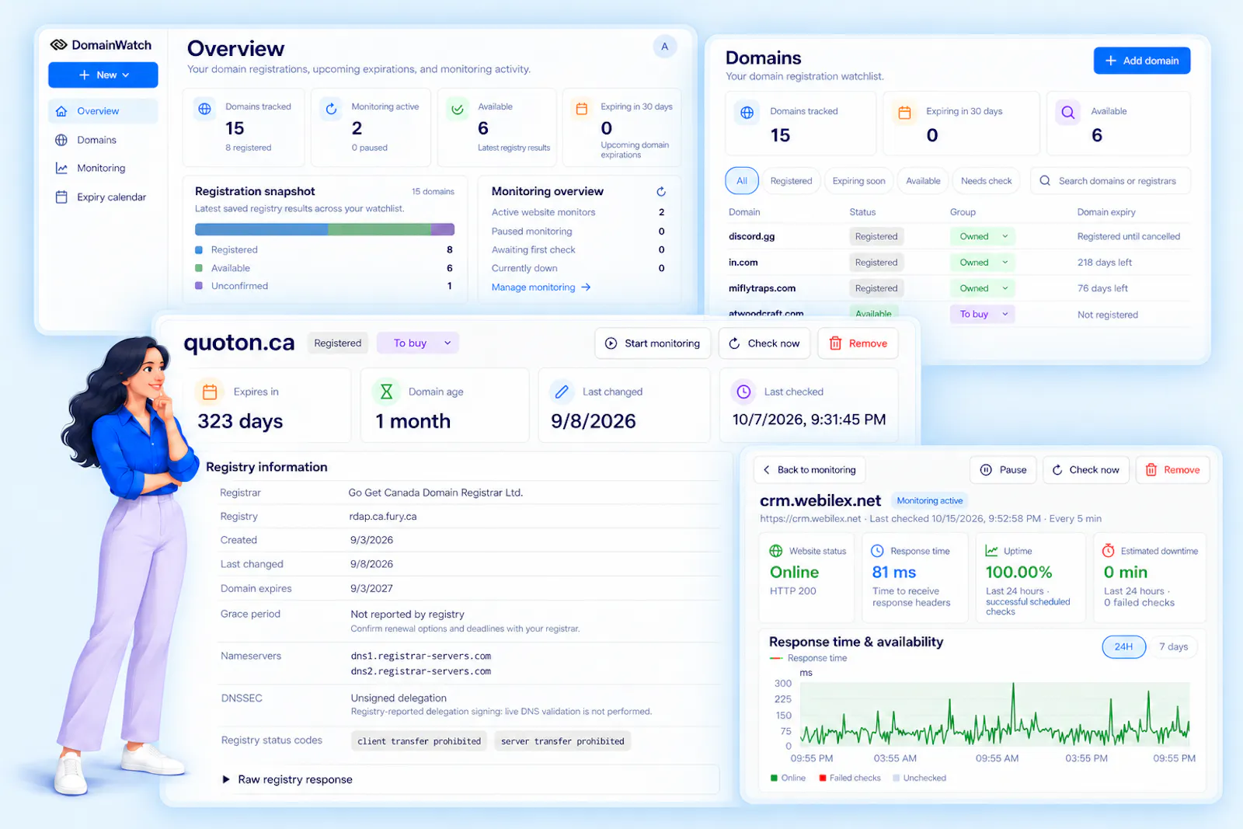The image size is (1243, 829).
Task: Click Check now for quoton.ca
Action: [764, 343]
